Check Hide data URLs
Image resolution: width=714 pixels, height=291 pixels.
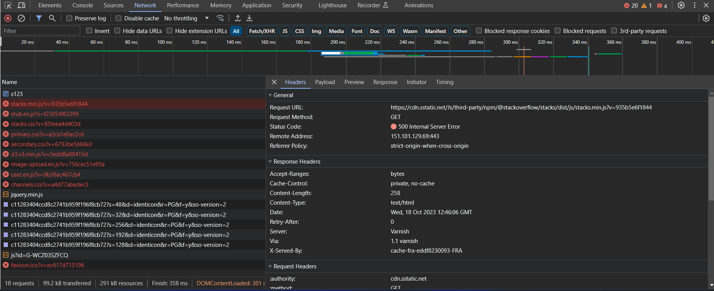pos(117,31)
